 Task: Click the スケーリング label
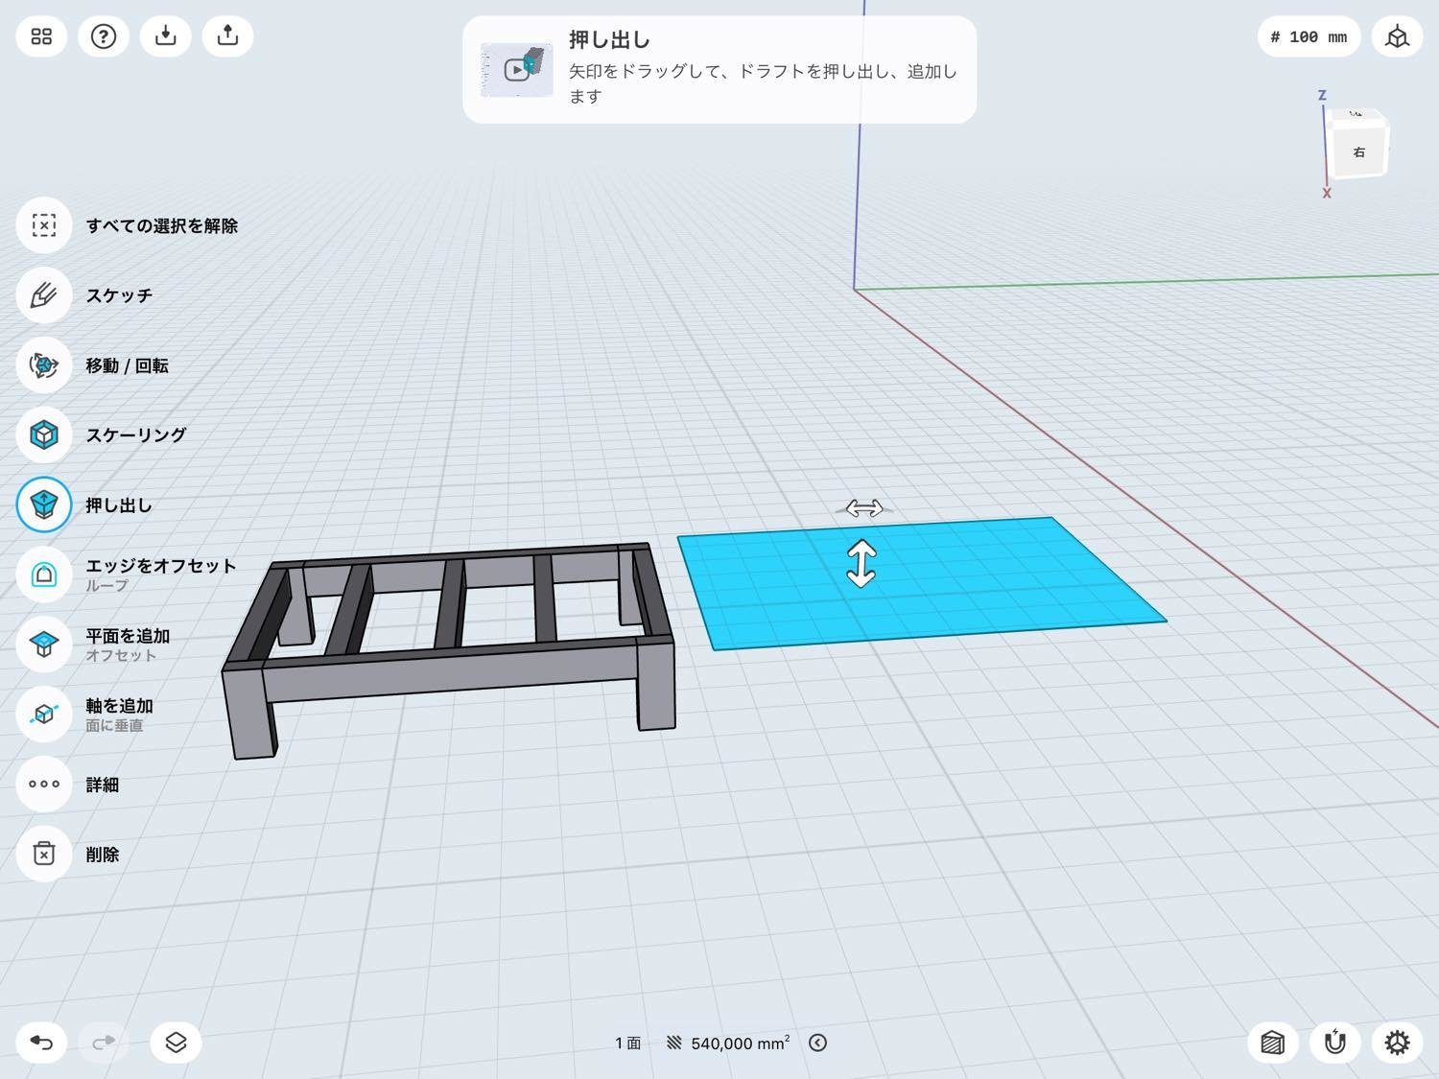[x=136, y=434]
